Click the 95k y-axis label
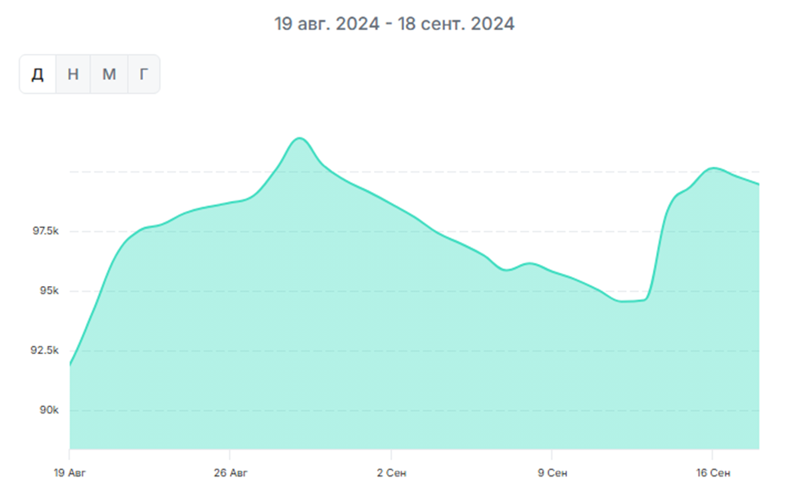 tap(50, 292)
